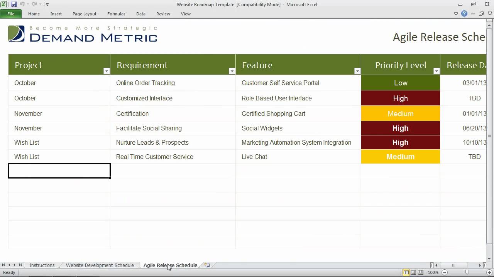Select the Low priority cell
Screen dimensions: 494x277
(x=401, y=83)
